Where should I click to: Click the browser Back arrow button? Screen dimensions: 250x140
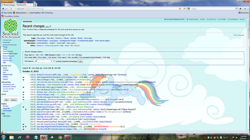pyautogui.click(x=3, y=9)
